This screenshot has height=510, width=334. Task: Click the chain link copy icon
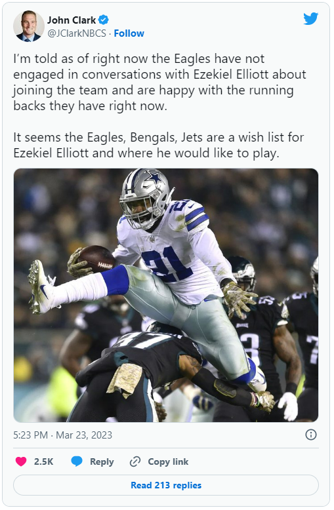135,461
